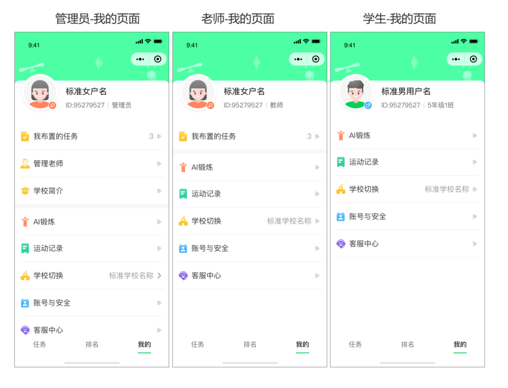
Task: Tap the student's male avatar photo
Action: 355,93
